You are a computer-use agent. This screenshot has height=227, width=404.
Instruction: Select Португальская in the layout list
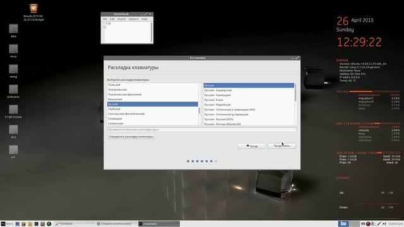coord(153,90)
